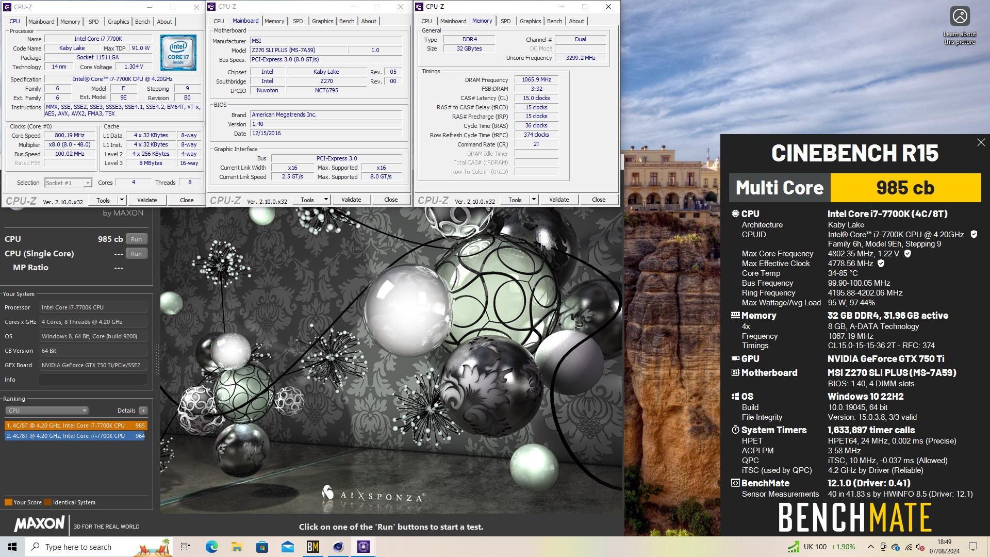Click the Processor field Intel Core i7-7700K CPU
The width and height of the screenshot is (990, 557).
[93, 307]
